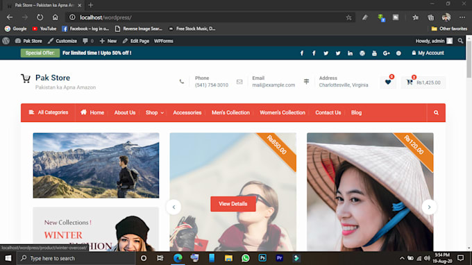Open the Windows Start menu
This screenshot has height=265, width=472.
pos(8,258)
